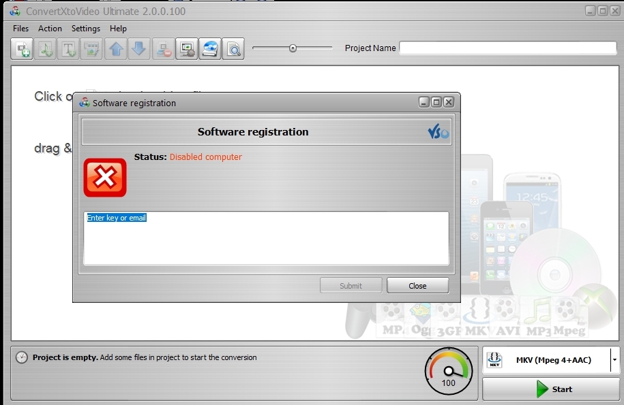Click the Add audio track toolbar icon

tap(45, 49)
